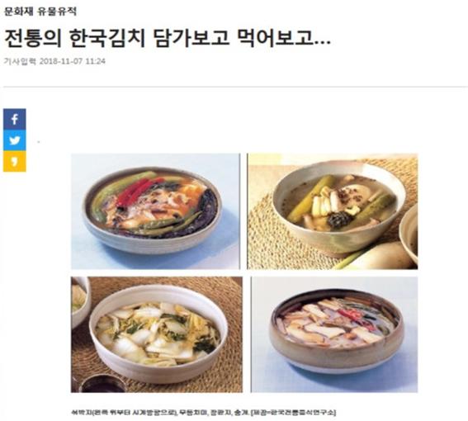Click the dark sauce dish below cabbage kimchi bowl
This screenshot has height=421, width=468.
pyautogui.click(x=102, y=384)
